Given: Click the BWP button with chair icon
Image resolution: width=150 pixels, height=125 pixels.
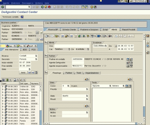Looking at the screenshot, I should (x=31, y=46).
